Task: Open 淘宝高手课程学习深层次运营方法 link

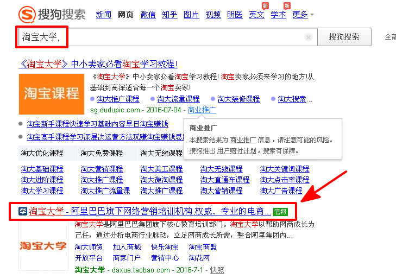Action: click(105, 137)
